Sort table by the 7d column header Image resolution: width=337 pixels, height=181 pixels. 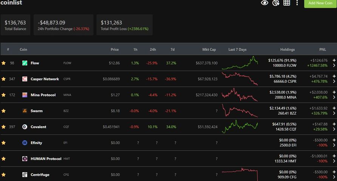(172, 49)
